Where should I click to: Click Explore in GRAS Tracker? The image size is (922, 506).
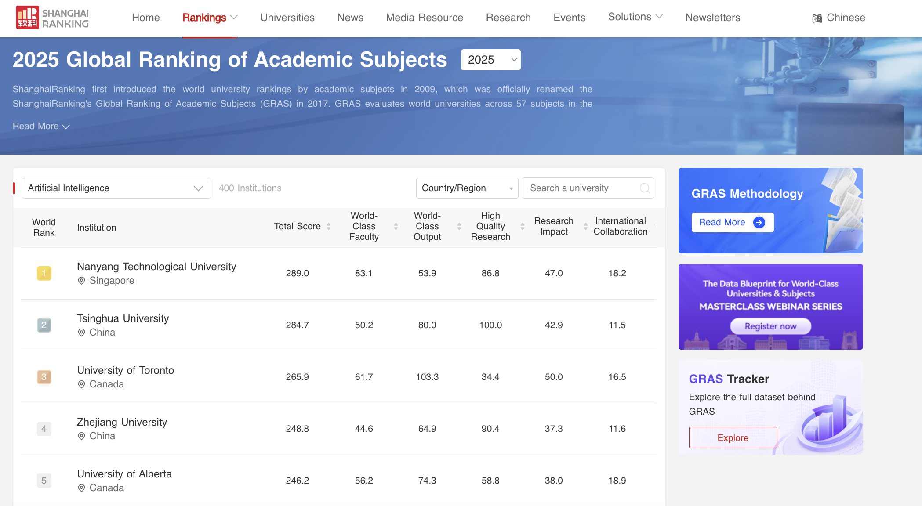[x=733, y=438]
